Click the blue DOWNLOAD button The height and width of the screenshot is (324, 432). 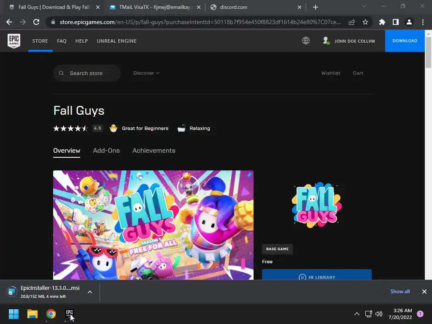point(405,41)
